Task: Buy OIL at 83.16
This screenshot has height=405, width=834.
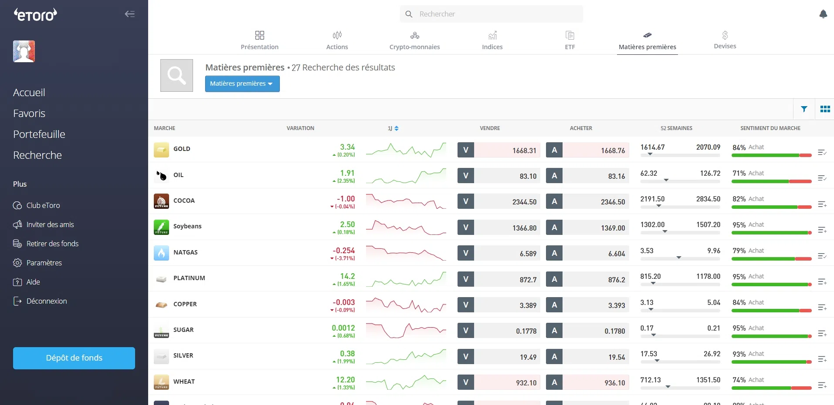Action: click(x=587, y=176)
